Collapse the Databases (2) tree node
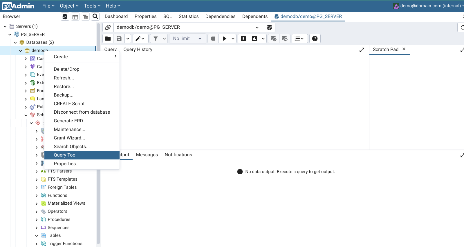This screenshot has height=247, width=464. (x=15, y=43)
